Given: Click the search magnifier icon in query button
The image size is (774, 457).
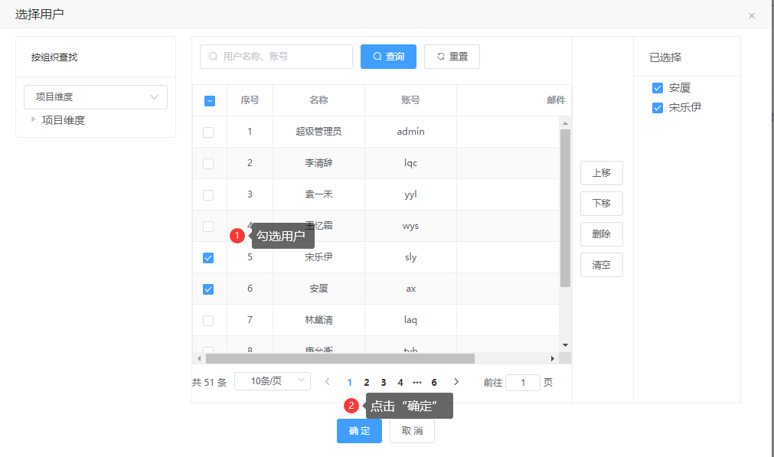Looking at the screenshot, I should [377, 57].
